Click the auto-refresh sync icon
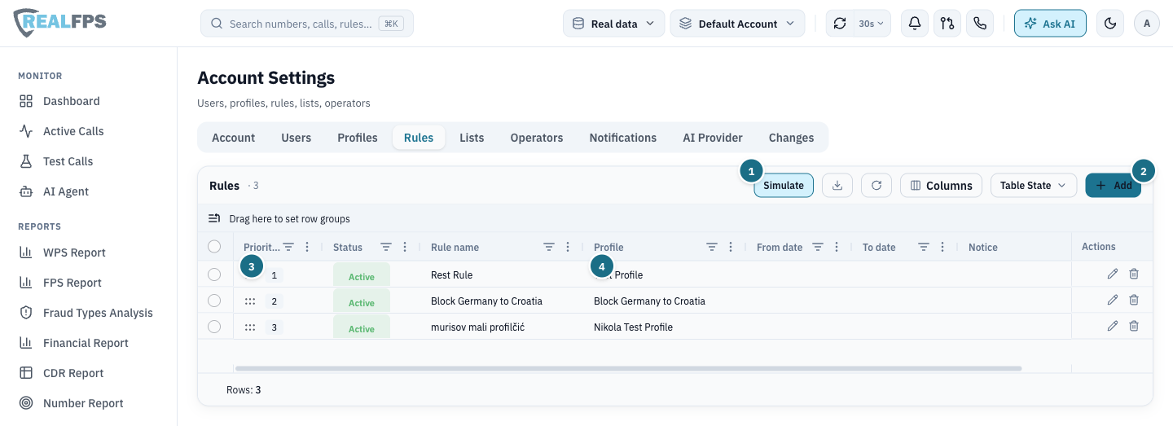The image size is (1173, 426). [841, 24]
